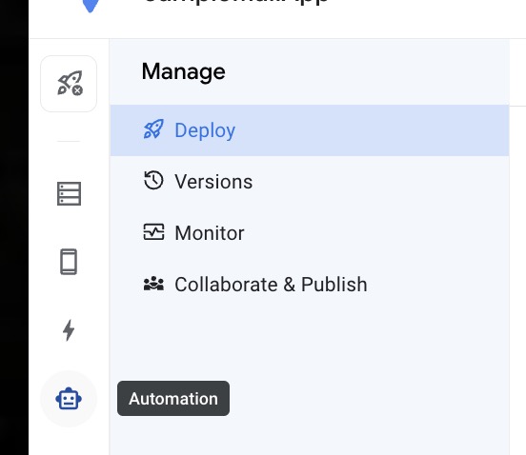Open the Automation robot icon
The image size is (526, 455).
(x=69, y=399)
